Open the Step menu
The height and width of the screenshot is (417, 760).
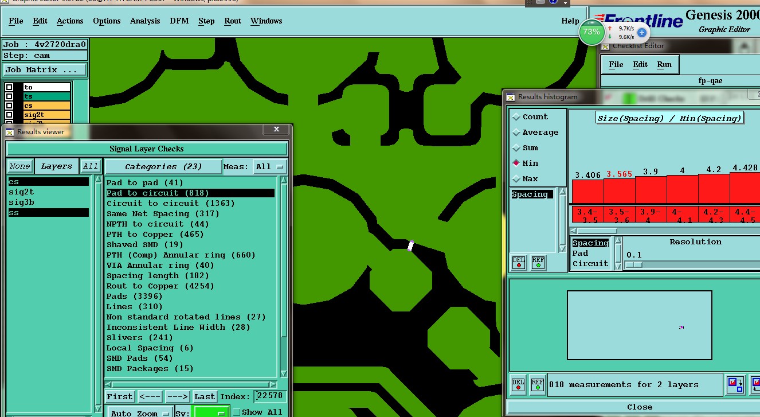[x=206, y=21]
